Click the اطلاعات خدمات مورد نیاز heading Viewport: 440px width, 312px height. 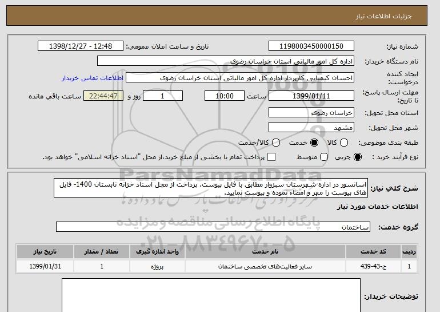pyautogui.click(x=377, y=207)
